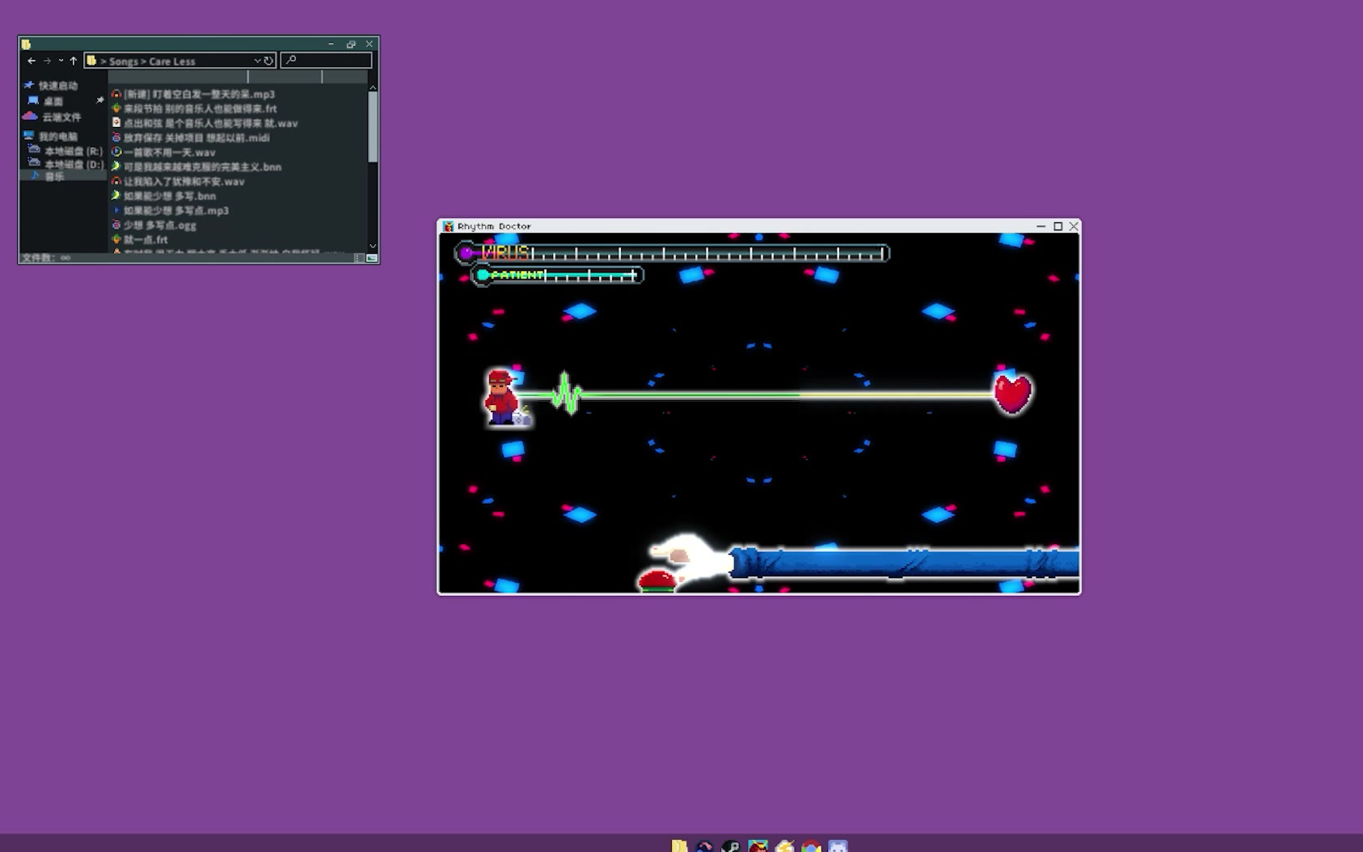Expand the address bar path dropdown
The image size is (1363, 852).
click(257, 61)
